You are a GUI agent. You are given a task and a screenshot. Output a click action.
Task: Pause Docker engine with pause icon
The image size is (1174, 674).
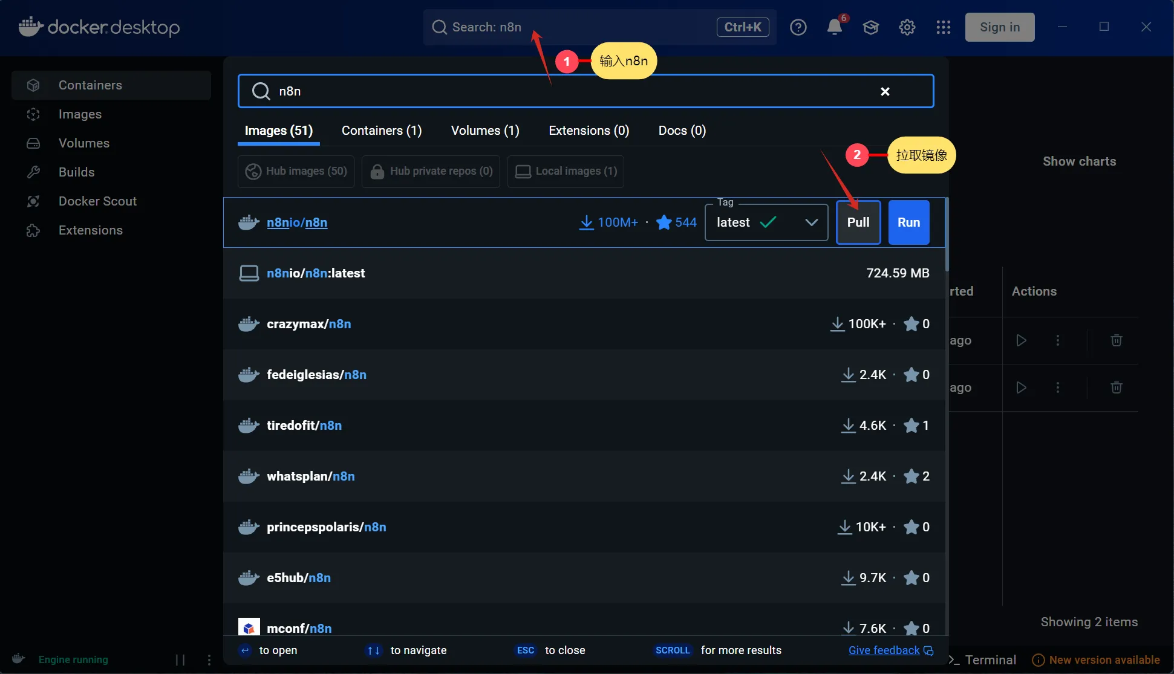coord(180,659)
